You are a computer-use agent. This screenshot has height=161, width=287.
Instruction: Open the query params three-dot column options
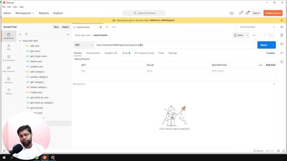pyautogui.click(x=261, y=65)
